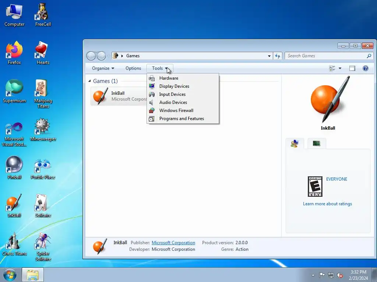
Task: Click the EVERYONE rating link
Action: [337, 179]
